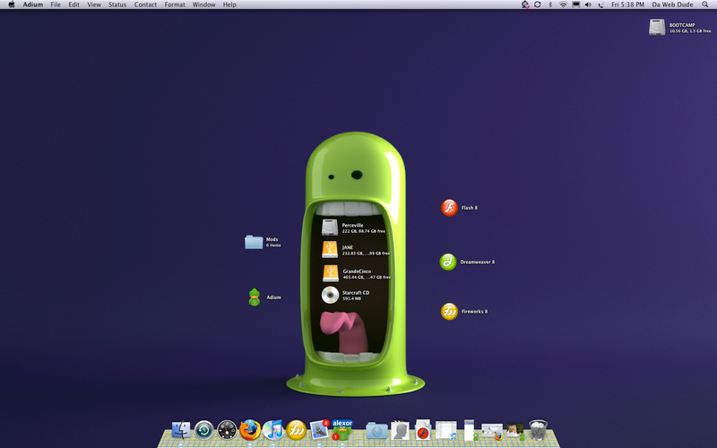This screenshot has height=448, width=717.
Task: Open Mail with 2 unread badge
Action: click(x=319, y=430)
